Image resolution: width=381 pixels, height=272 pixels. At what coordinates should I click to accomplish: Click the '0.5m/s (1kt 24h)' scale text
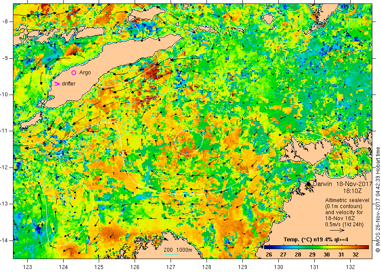[x=344, y=225]
